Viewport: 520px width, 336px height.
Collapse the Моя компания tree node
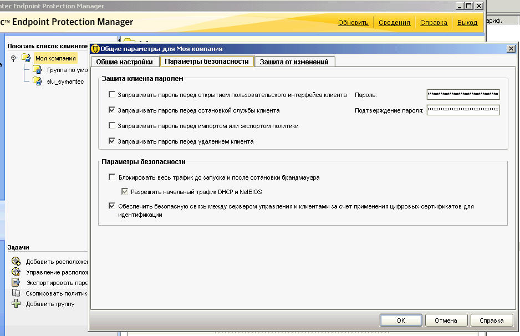(14, 58)
